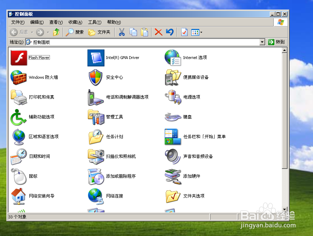
Task: Click the red X Delete toolbar icon
Action: 159,32
